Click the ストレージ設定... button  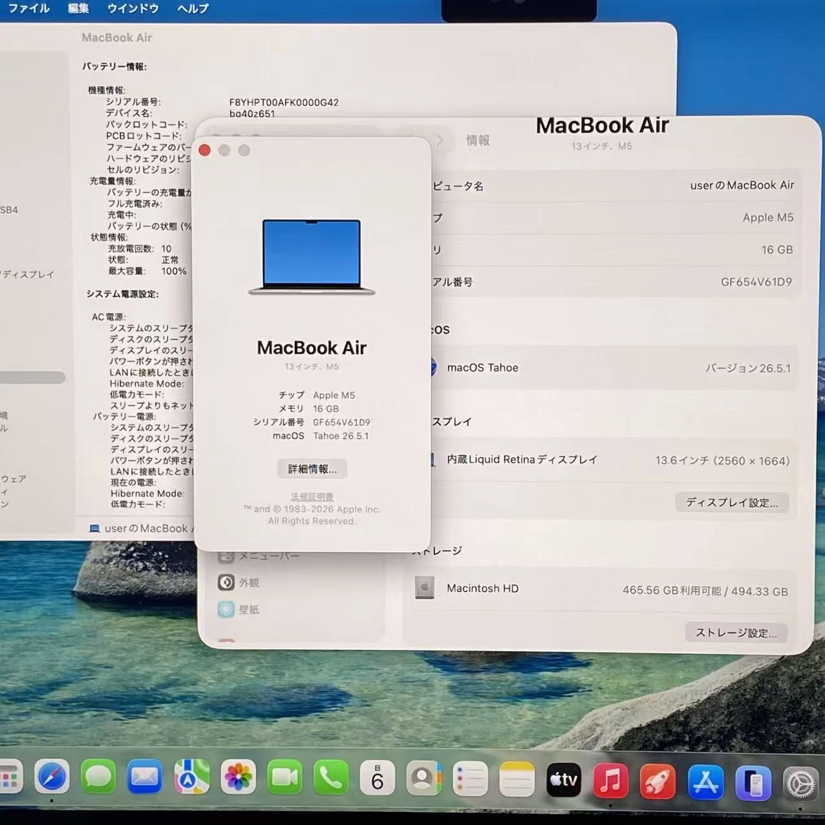(736, 632)
